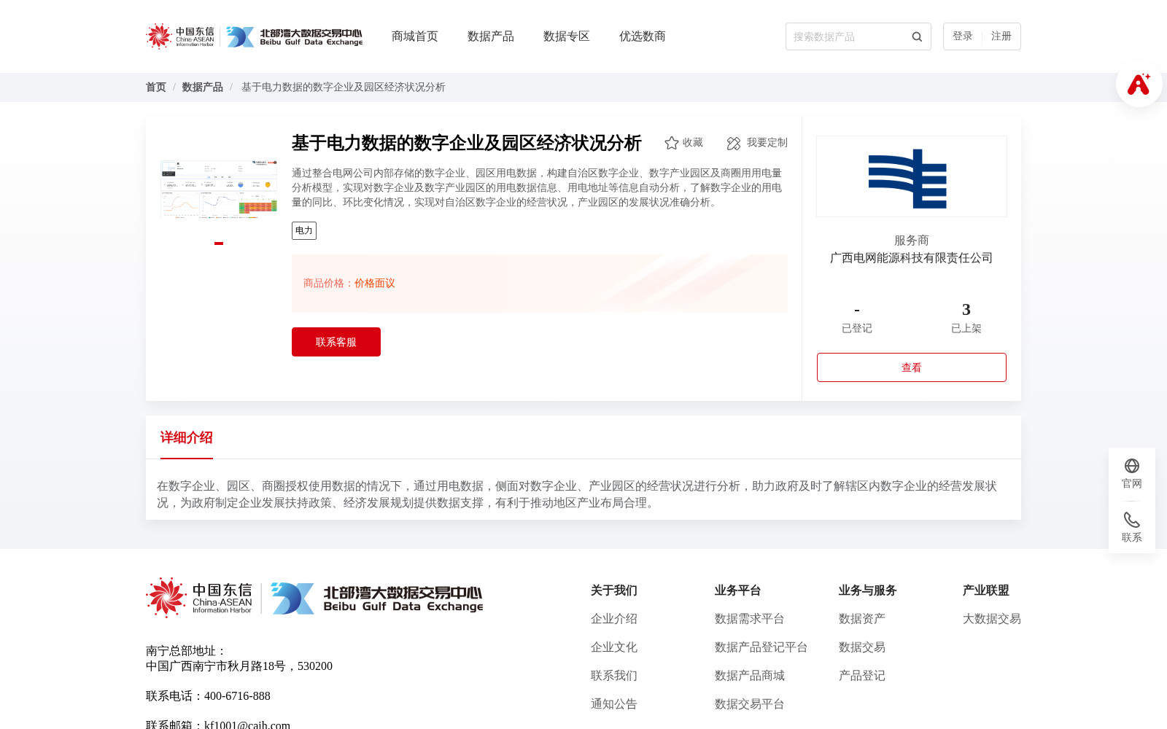
Task: Open the 数据产品 navigation item
Action: tap(491, 36)
